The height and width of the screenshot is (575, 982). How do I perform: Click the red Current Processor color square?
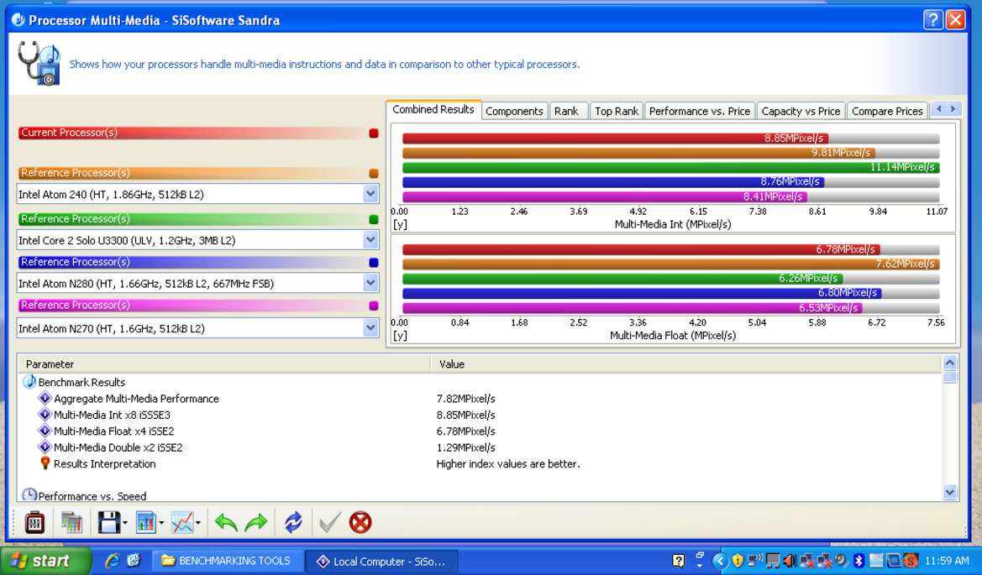(x=374, y=133)
